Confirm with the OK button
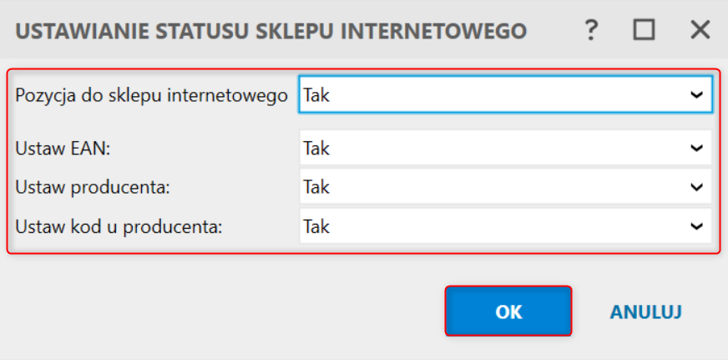Viewport: 728px width, 360px height. [x=508, y=311]
